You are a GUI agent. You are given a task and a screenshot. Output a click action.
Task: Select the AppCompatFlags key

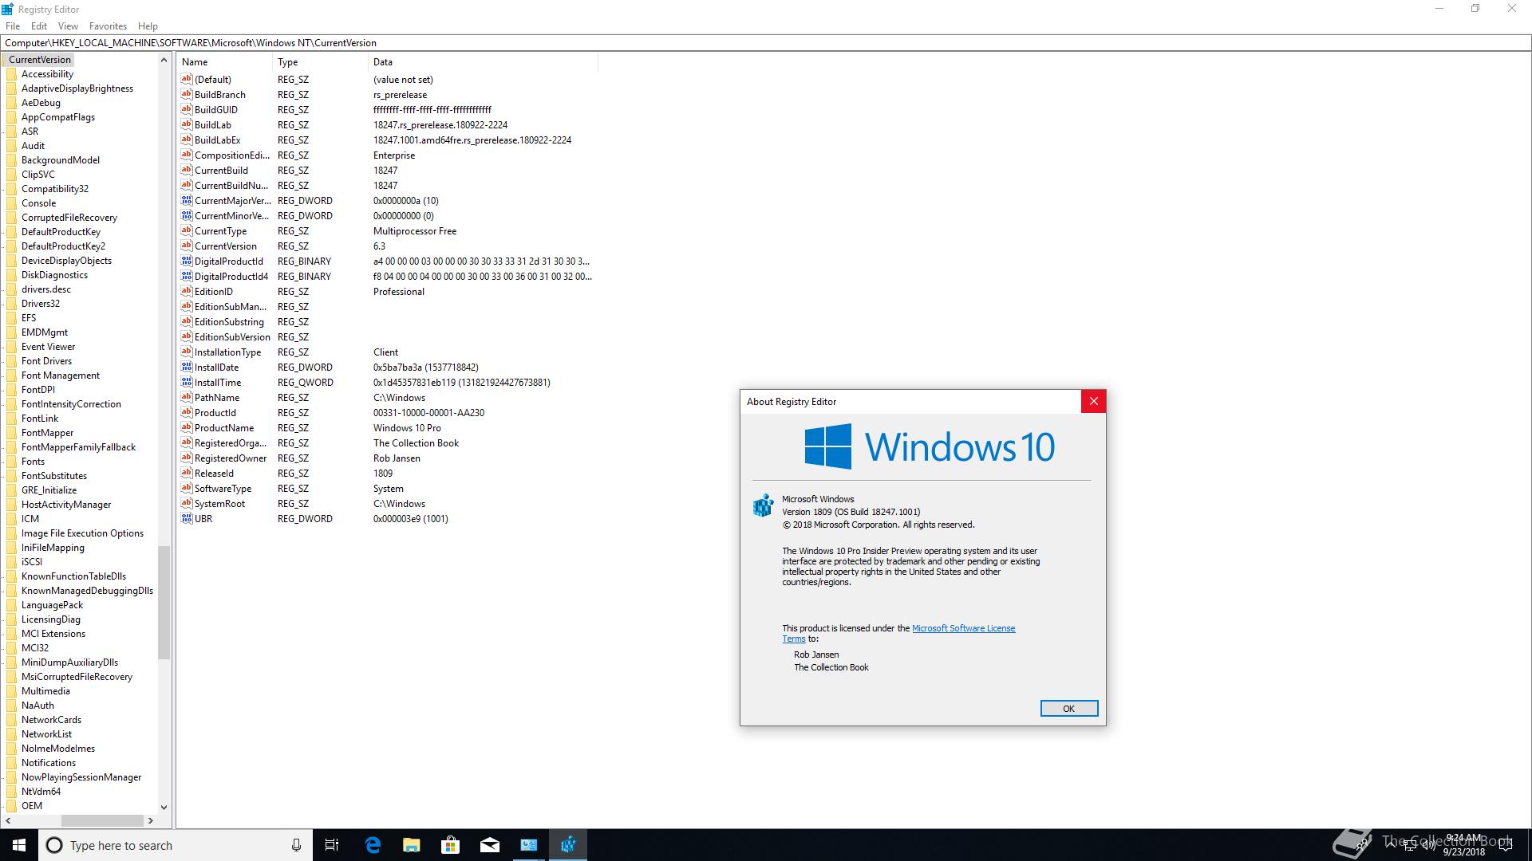pyautogui.click(x=57, y=117)
